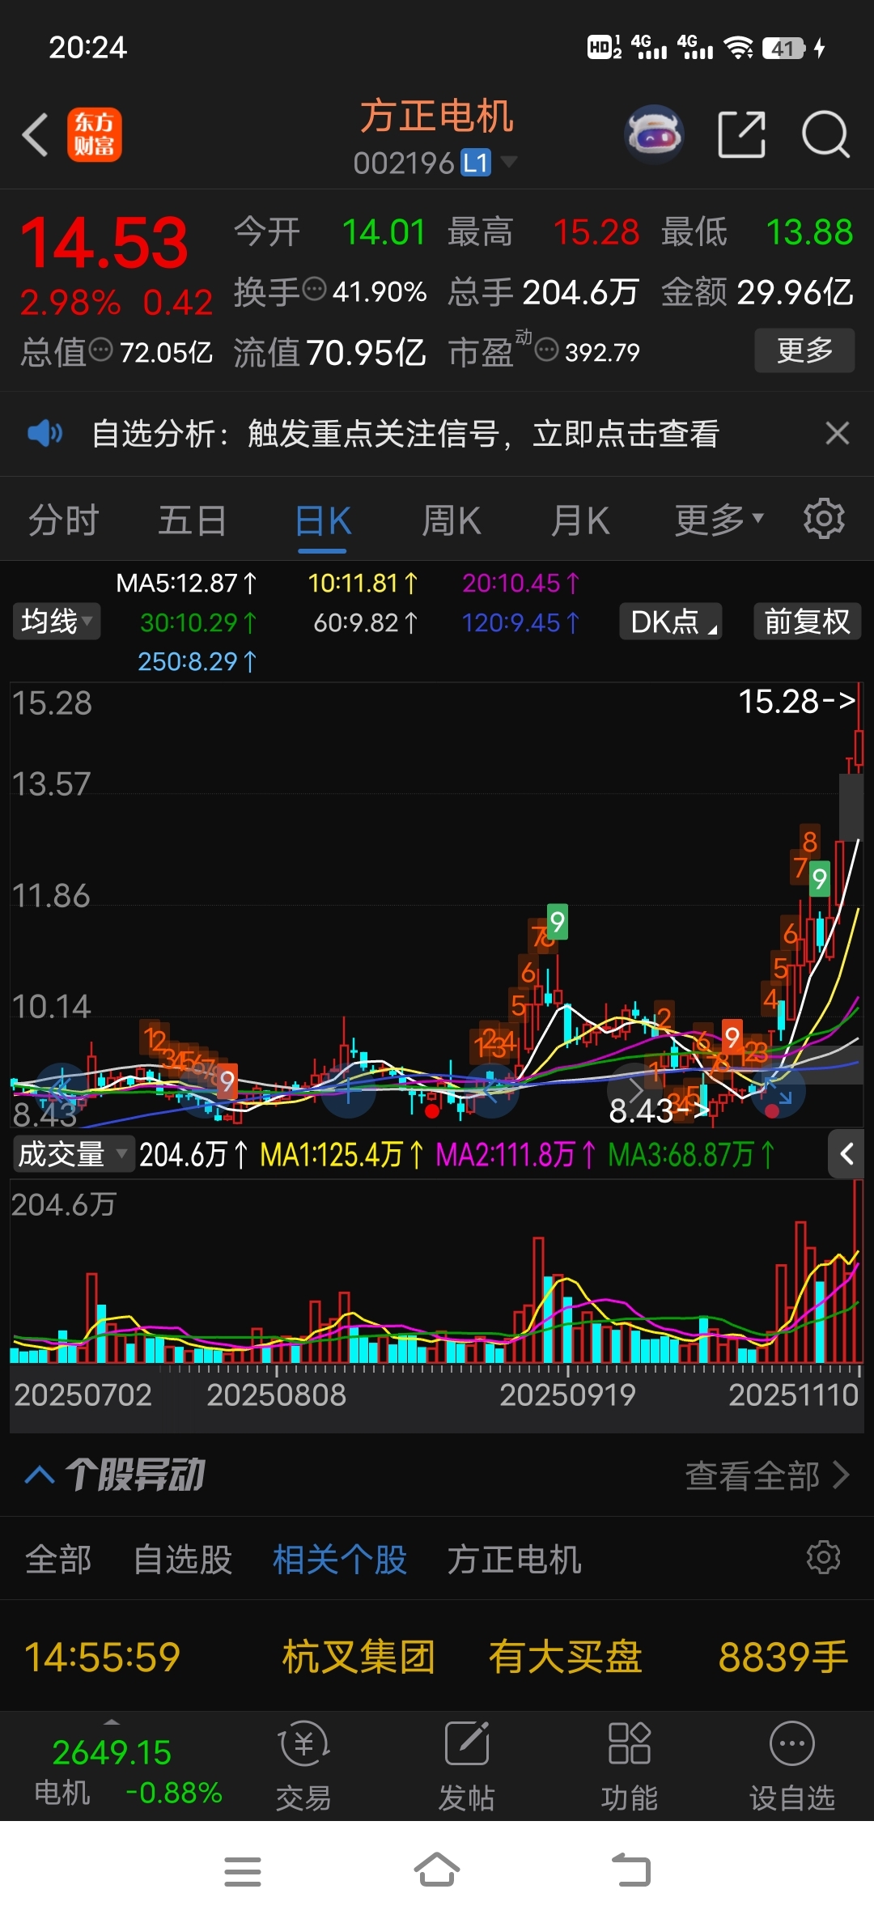Select the 日K tab
This screenshot has width=874, height=1923.
pyautogui.click(x=322, y=520)
